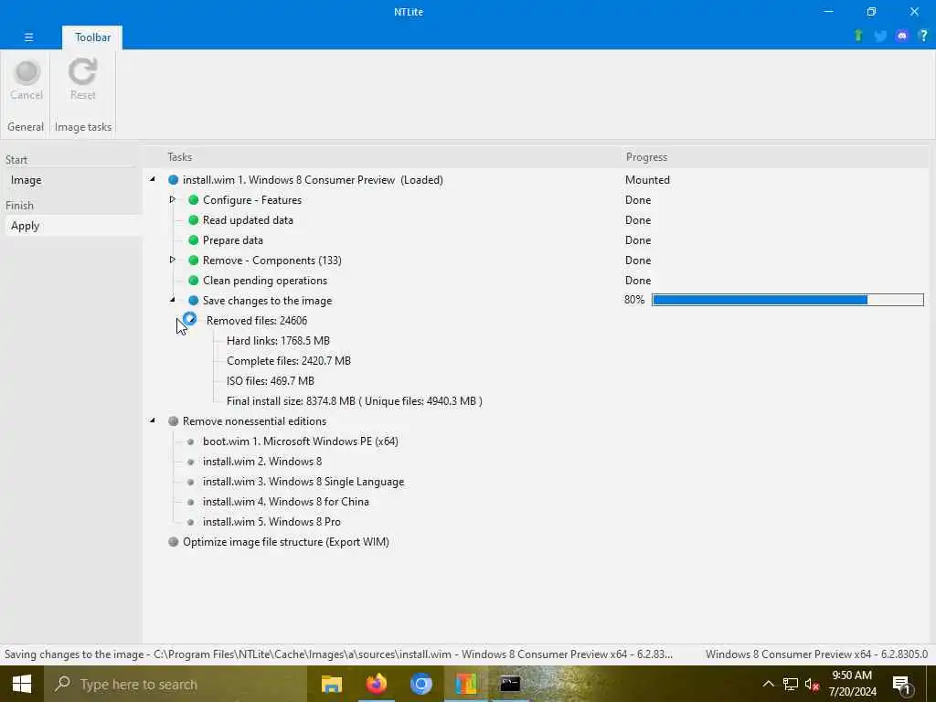The image size is (936, 702).
Task: Collapse the Remove nonessential editions node
Action: tap(153, 420)
